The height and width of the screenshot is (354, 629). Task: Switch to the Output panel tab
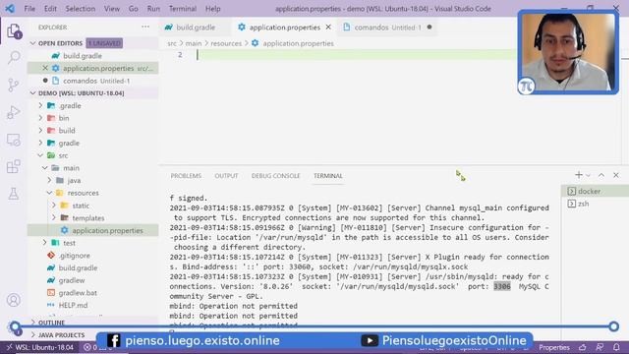pyautogui.click(x=226, y=176)
